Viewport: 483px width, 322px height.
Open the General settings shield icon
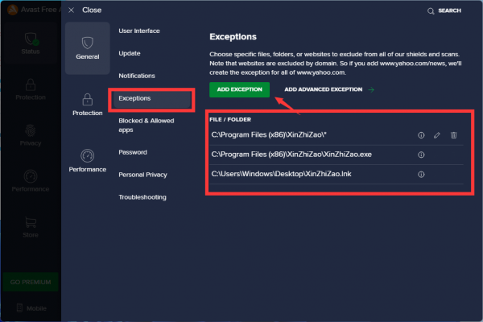(x=88, y=43)
